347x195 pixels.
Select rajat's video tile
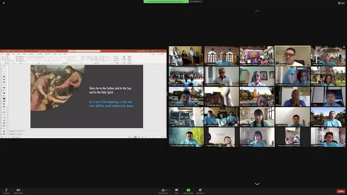186,117
